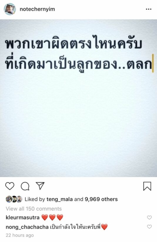
Task: Open teng_mala profile from likes
Action: point(59,199)
